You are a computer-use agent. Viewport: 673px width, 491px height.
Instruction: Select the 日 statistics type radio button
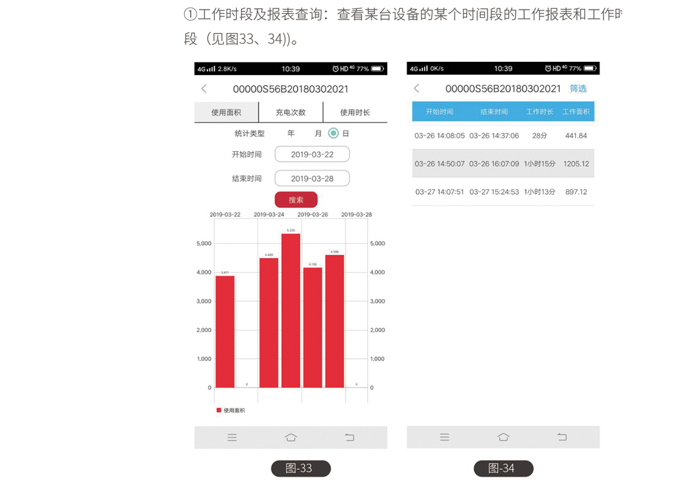click(x=334, y=133)
